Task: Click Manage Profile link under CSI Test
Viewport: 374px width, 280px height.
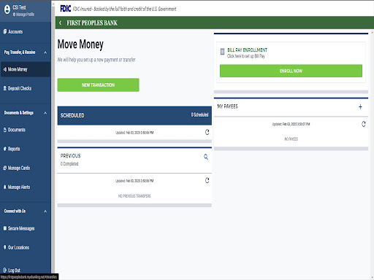Action: click(23, 15)
